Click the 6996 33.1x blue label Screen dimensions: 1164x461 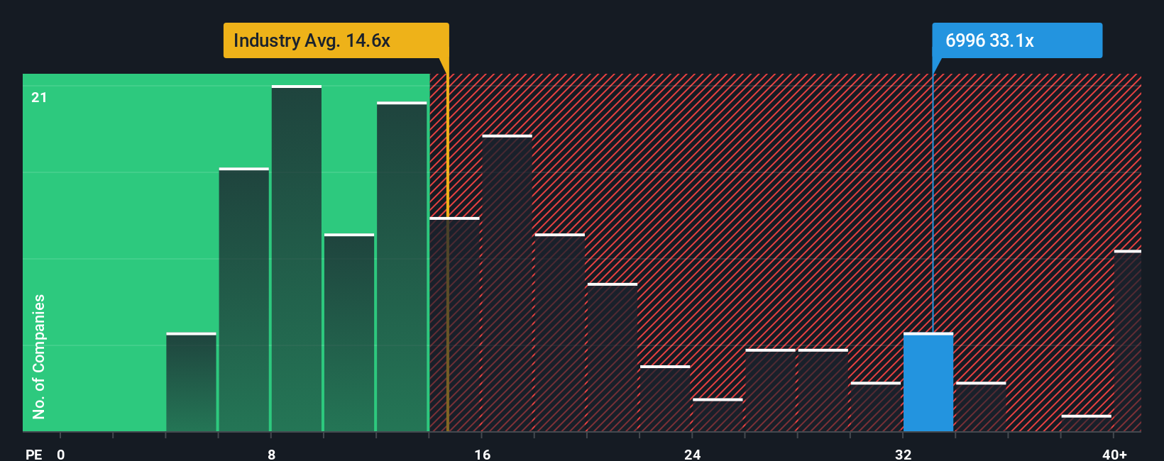pos(1017,40)
